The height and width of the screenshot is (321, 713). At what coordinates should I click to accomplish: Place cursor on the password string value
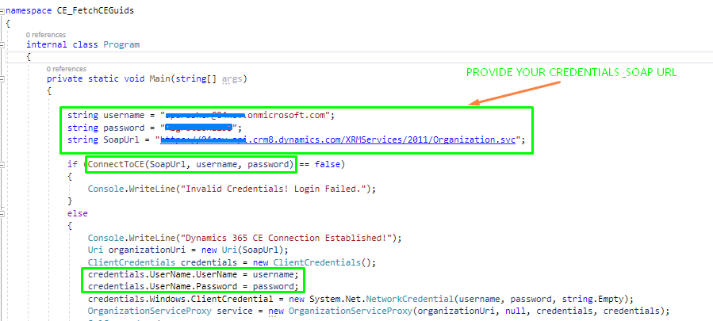pyautogui.click(x=198, y=128)
